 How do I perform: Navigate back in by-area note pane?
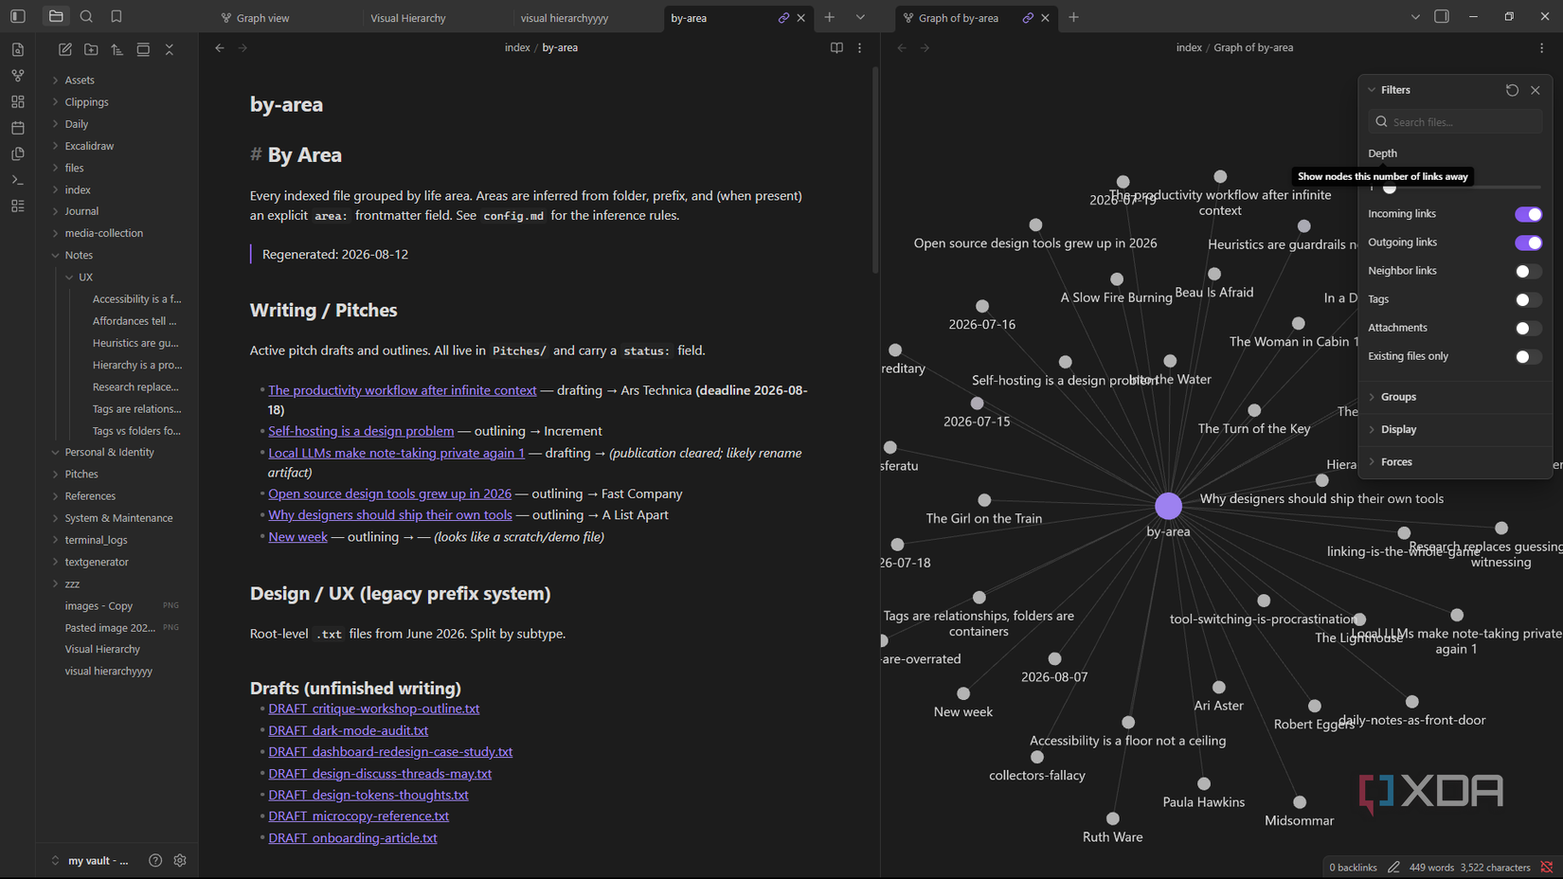(x=220, y=47)
